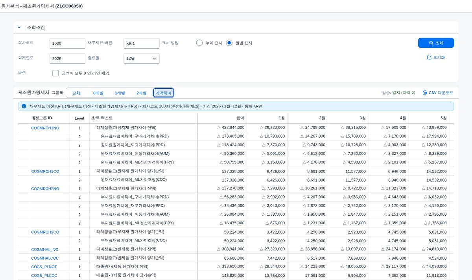This screenshot has width=472, height=280.
Task: Select the 월별 표시 radio button
Action: 229,43
